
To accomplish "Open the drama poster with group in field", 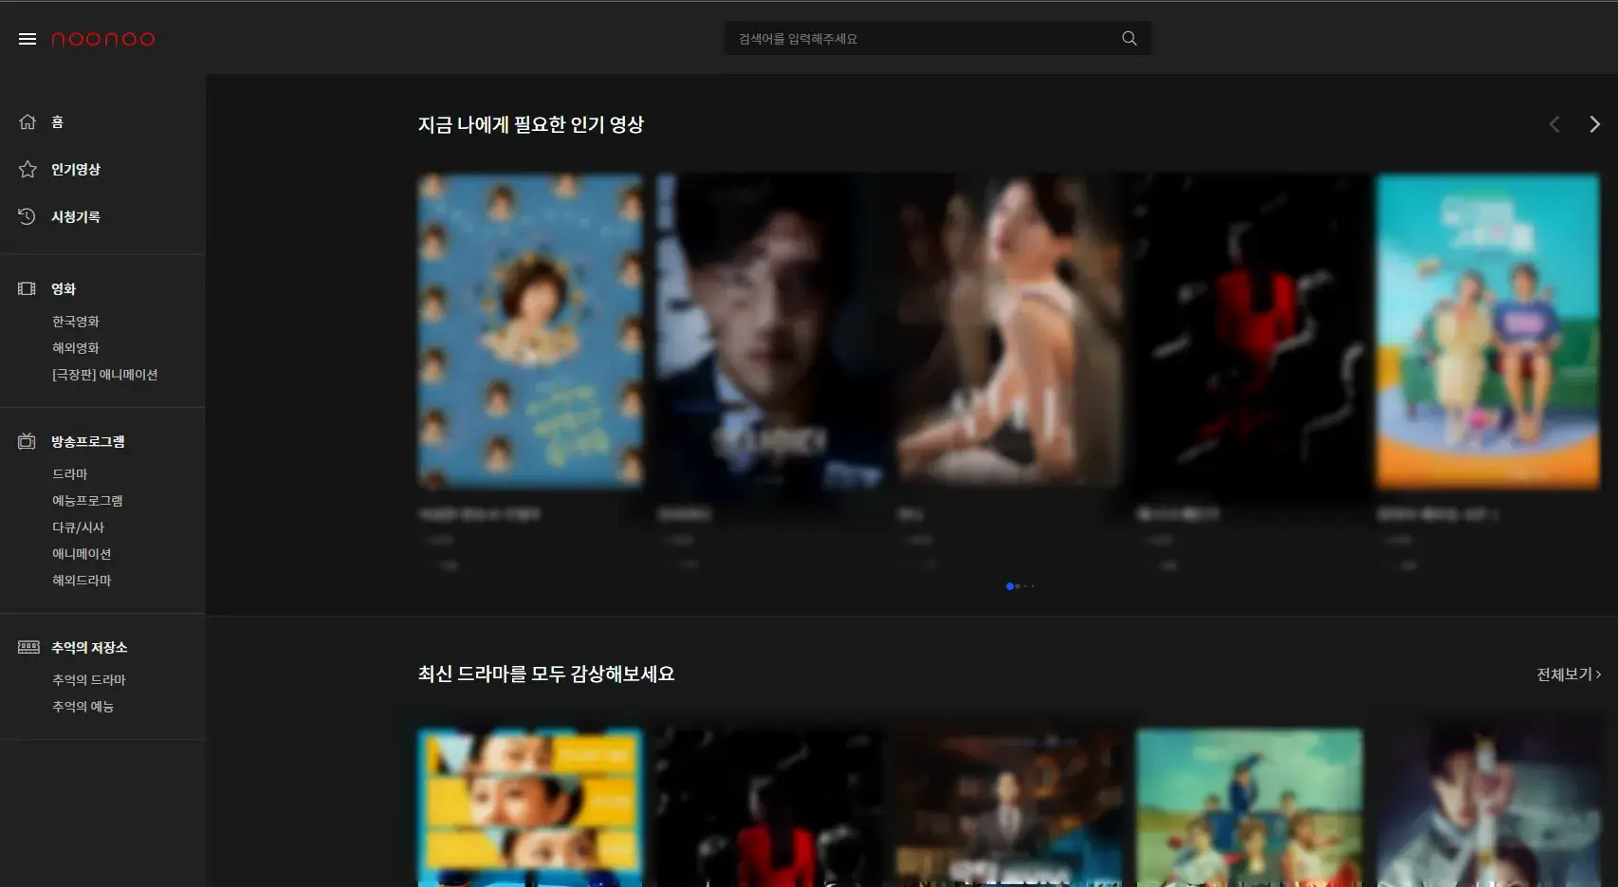I will pos(1249,807).
